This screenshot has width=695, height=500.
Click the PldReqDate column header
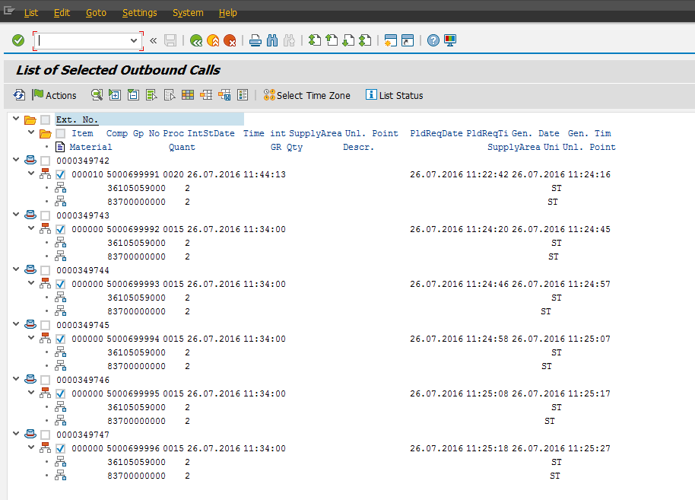(436, 133)
